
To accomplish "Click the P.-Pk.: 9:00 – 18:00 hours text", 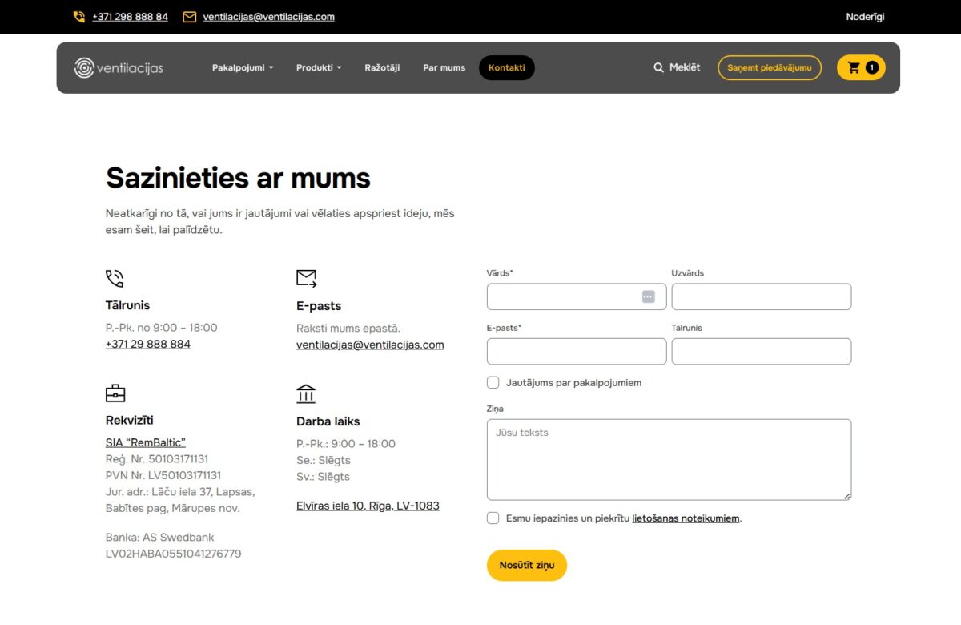I will click(x=346, y=444).
